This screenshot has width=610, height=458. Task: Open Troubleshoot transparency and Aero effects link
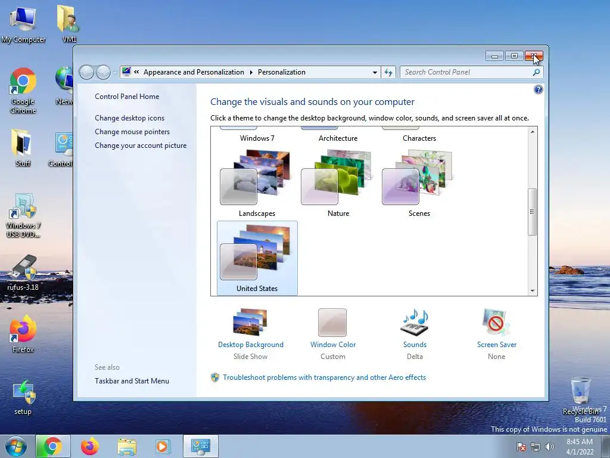[324, 377]
